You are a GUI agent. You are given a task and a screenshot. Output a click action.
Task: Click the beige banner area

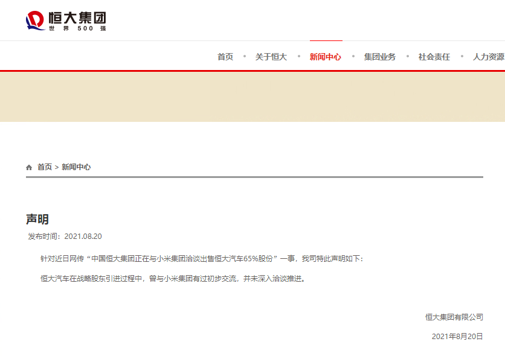pos(252,97)
